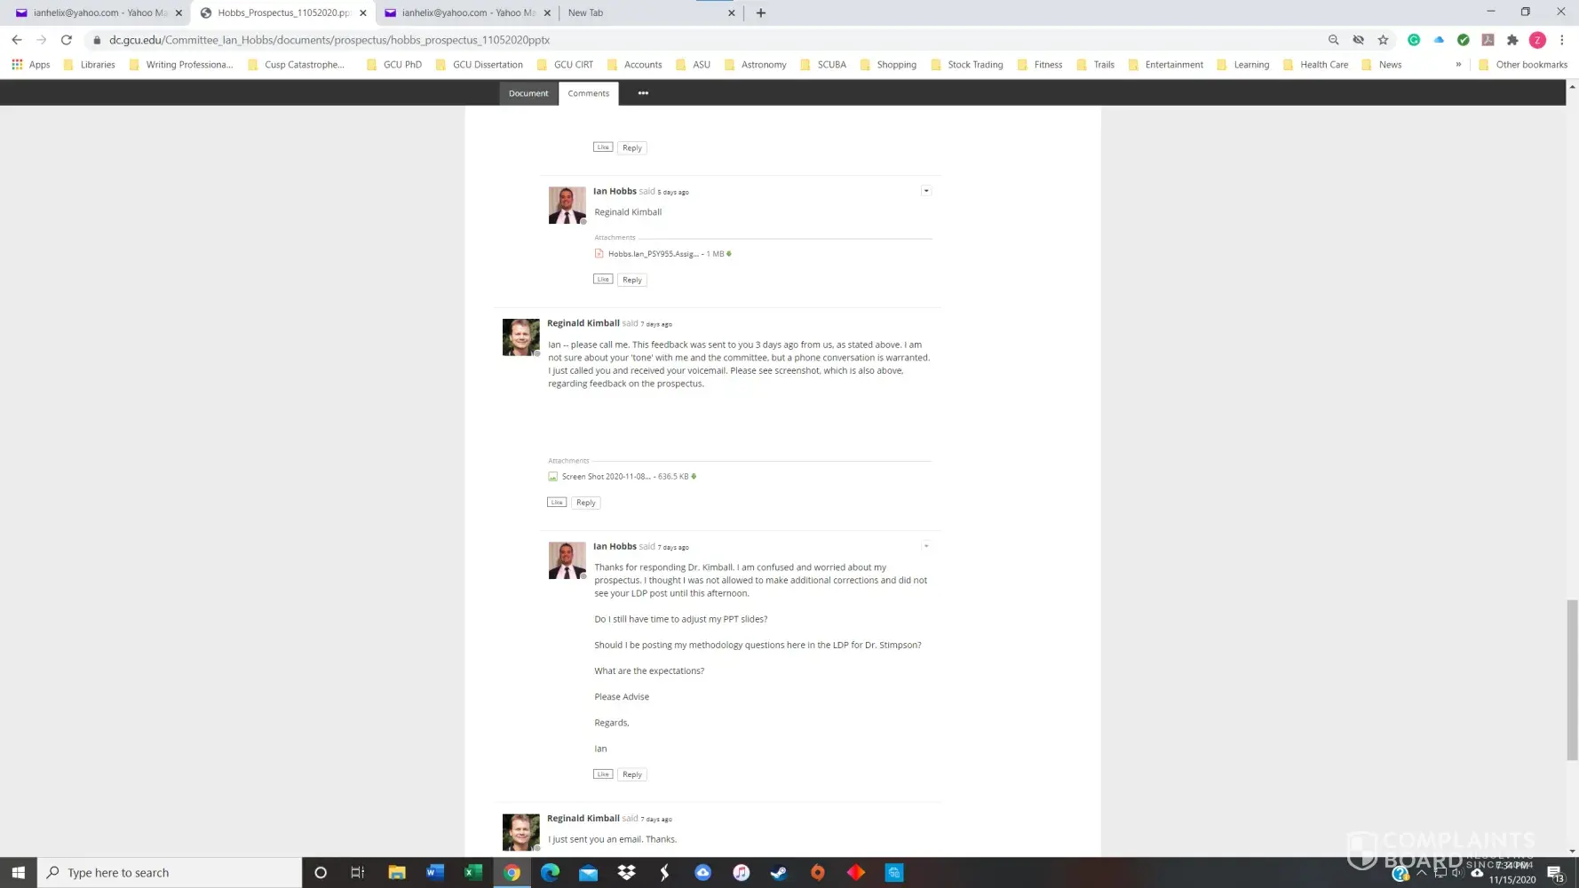Select the Comments tab
This screenshot has width=1579, height=888.
[589, 93]
